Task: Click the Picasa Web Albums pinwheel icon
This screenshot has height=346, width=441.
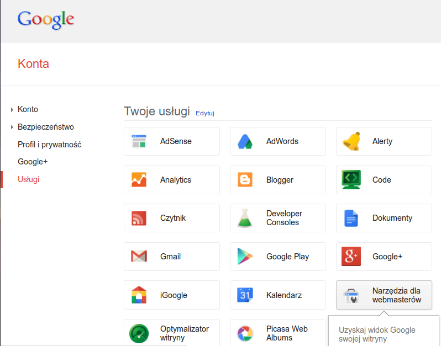Action: tap(245, 333)
